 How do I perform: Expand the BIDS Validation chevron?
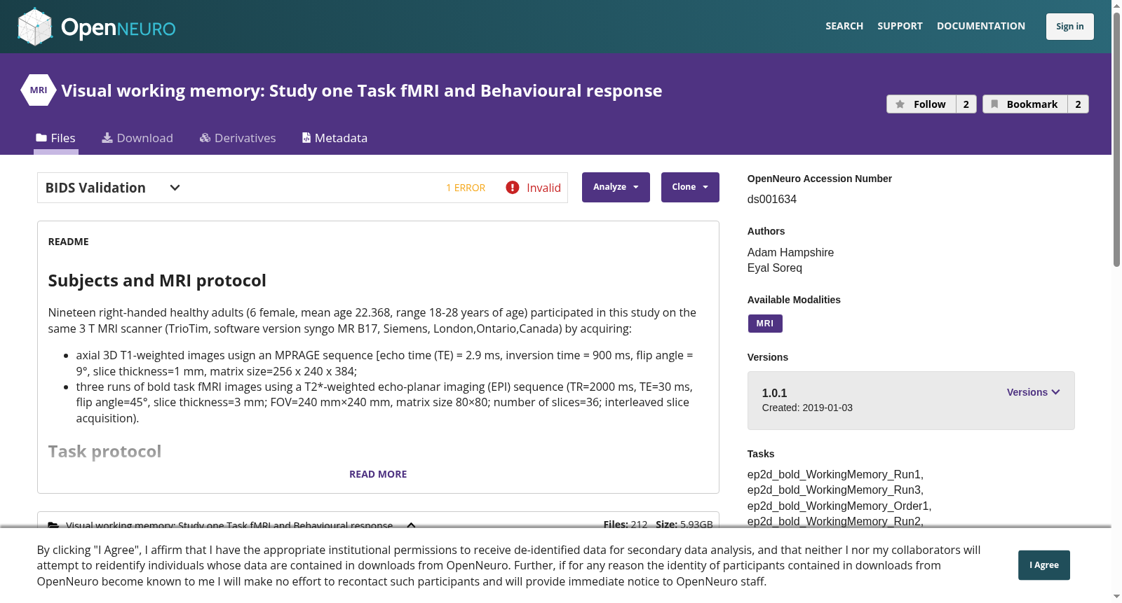click(x=175, y=188)
